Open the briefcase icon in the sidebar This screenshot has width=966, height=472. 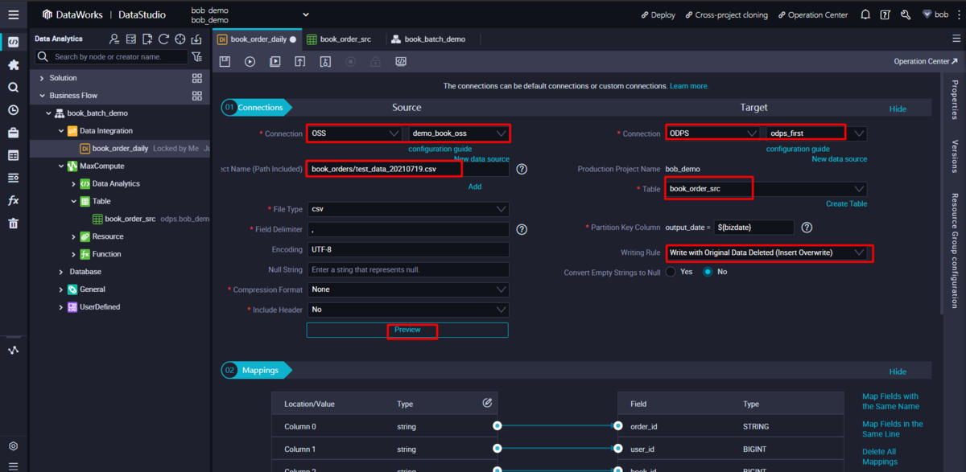pos(13,133)
